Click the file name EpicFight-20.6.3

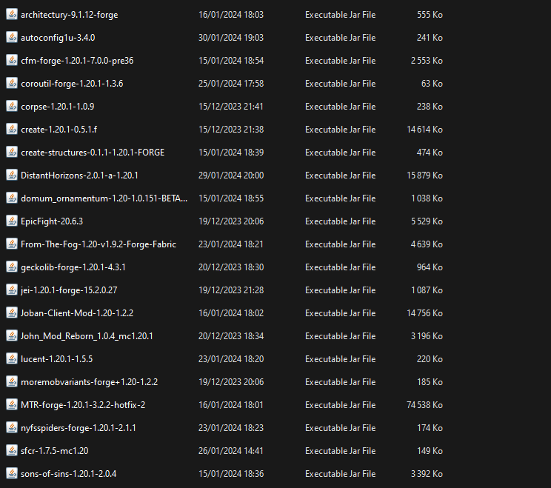tap(52, 221)
